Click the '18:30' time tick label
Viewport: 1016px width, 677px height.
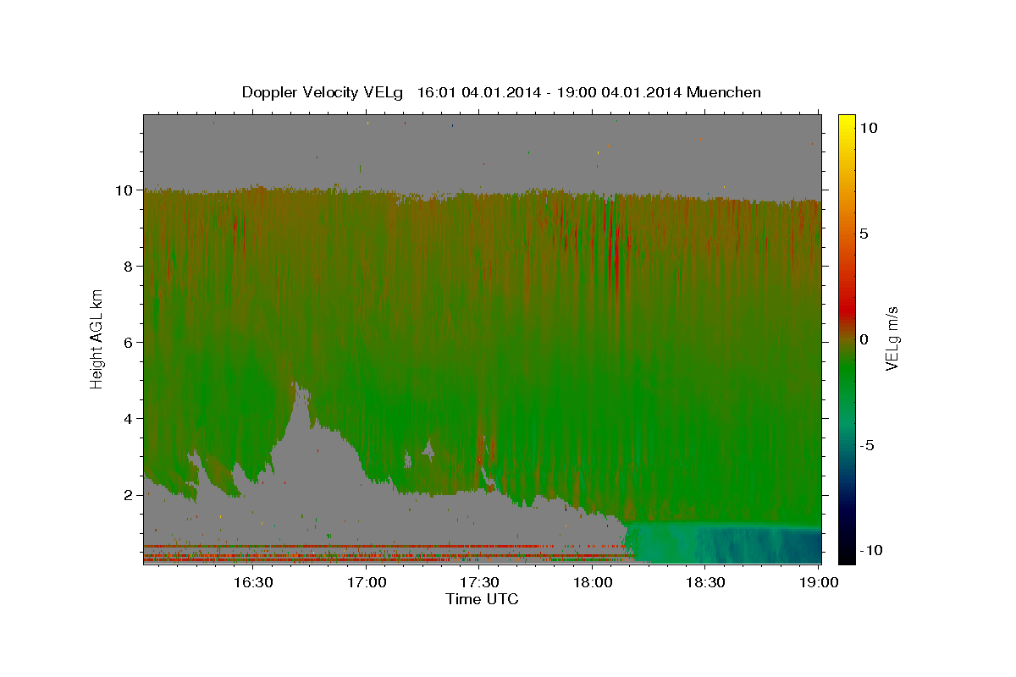pos(705,582)
